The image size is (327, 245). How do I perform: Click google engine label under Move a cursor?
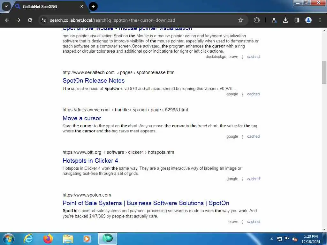[x=232, y=137]
